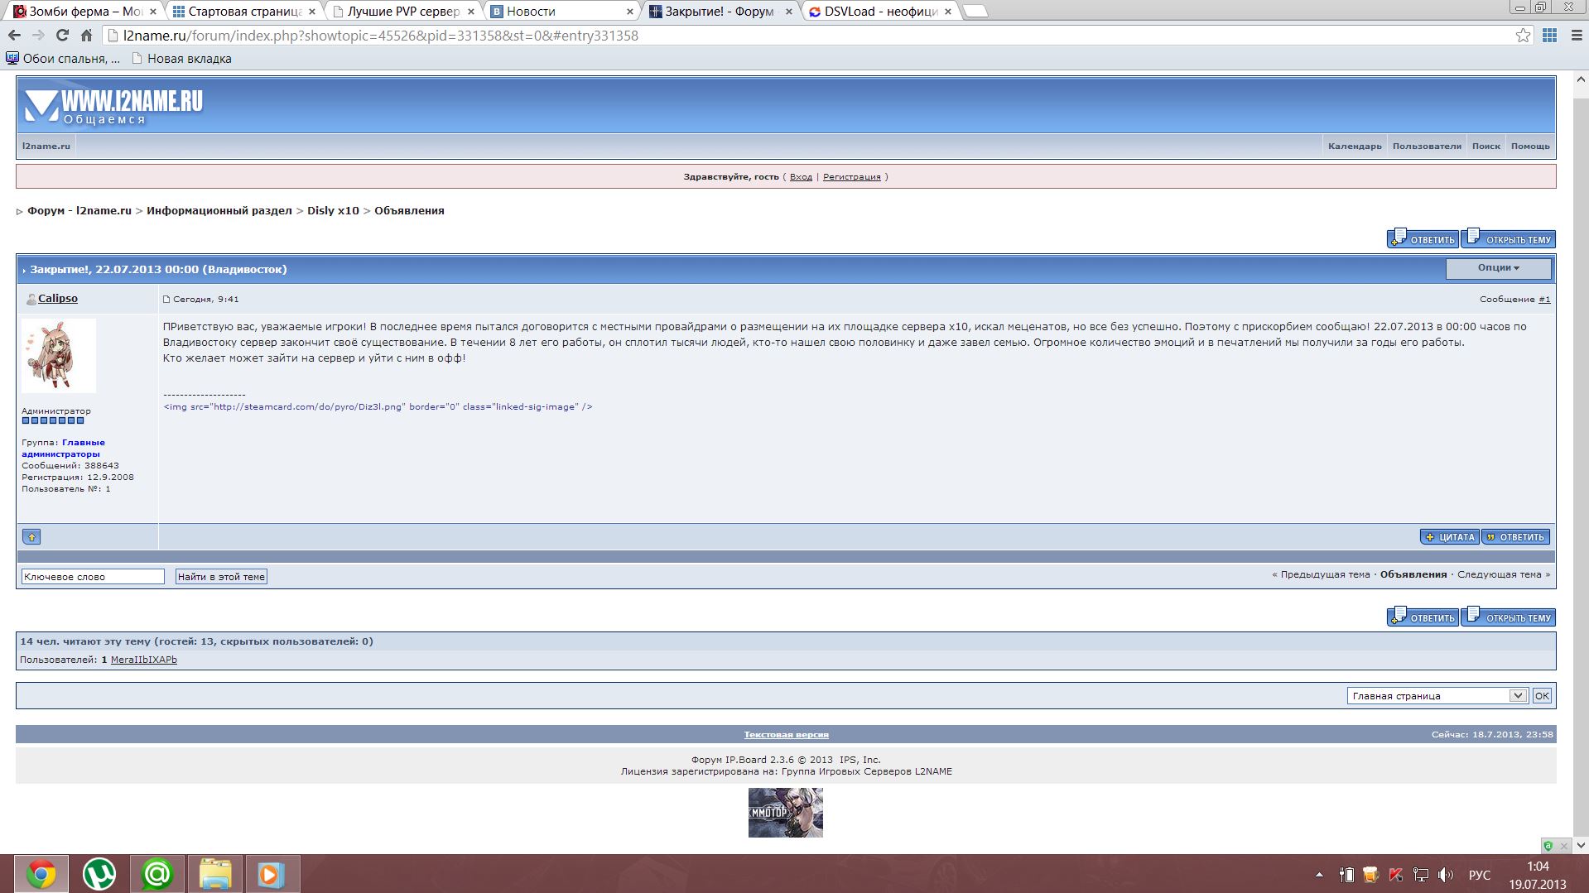Image resolution: width=1589 pixels, height=893 pixels.
Task: Click OK button beside forum jump
Action: coord(1542,696)
